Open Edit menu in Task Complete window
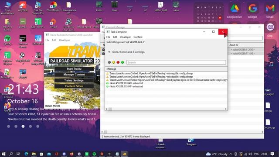The width and height of the screenshot is (279, 157). click(x=115, y=37)
